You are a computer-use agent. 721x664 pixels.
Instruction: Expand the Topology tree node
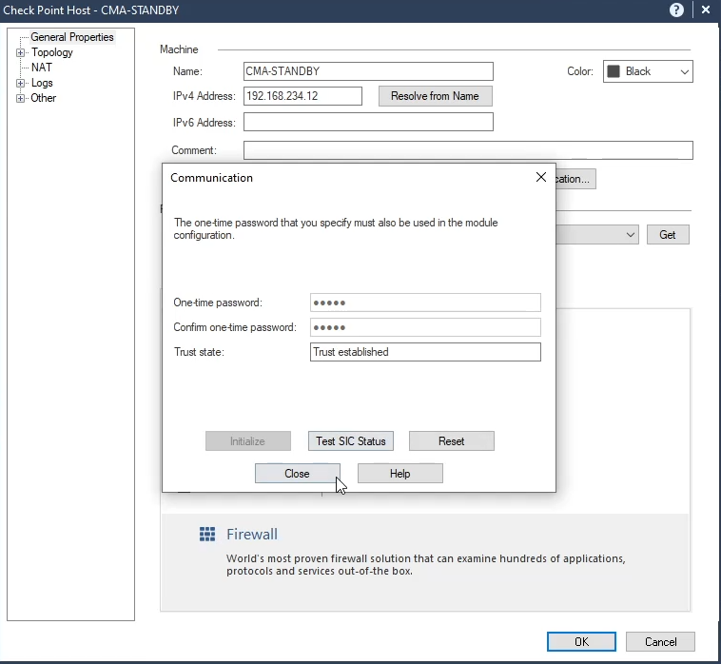pos(20,53)
